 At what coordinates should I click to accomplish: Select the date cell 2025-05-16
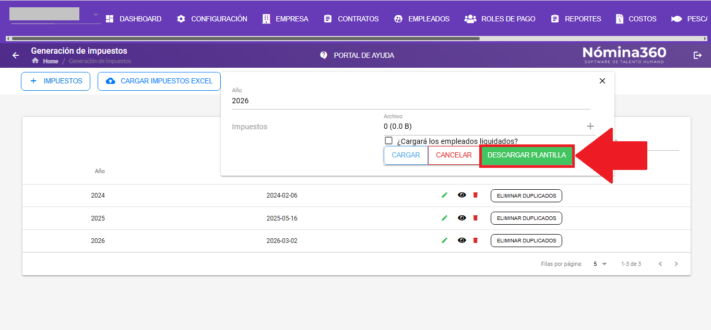(282, 218)
